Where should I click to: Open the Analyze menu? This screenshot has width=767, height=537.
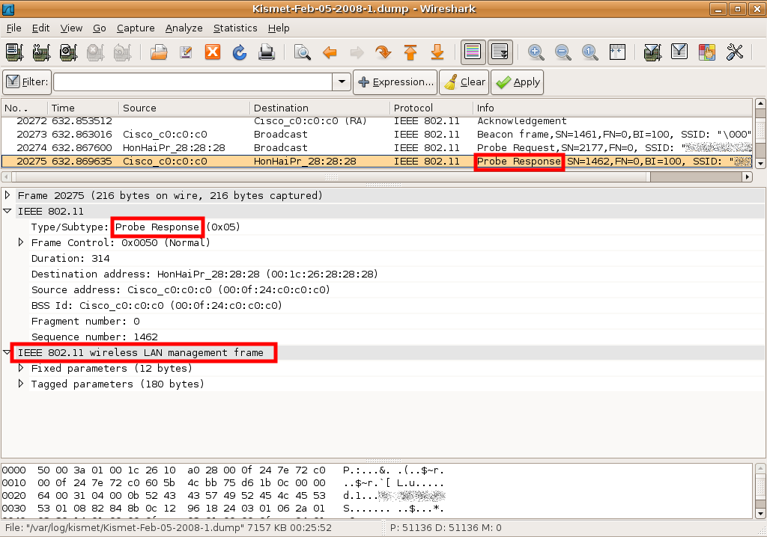coord(184,28)
